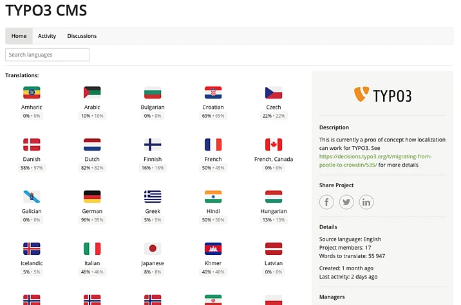Click the Greek flag icon
Viewport: 461px width, 305px height.
point(153,196)
